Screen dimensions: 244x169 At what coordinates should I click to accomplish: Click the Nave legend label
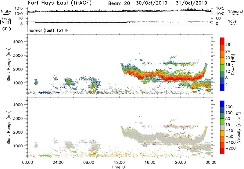pos(232,21)
